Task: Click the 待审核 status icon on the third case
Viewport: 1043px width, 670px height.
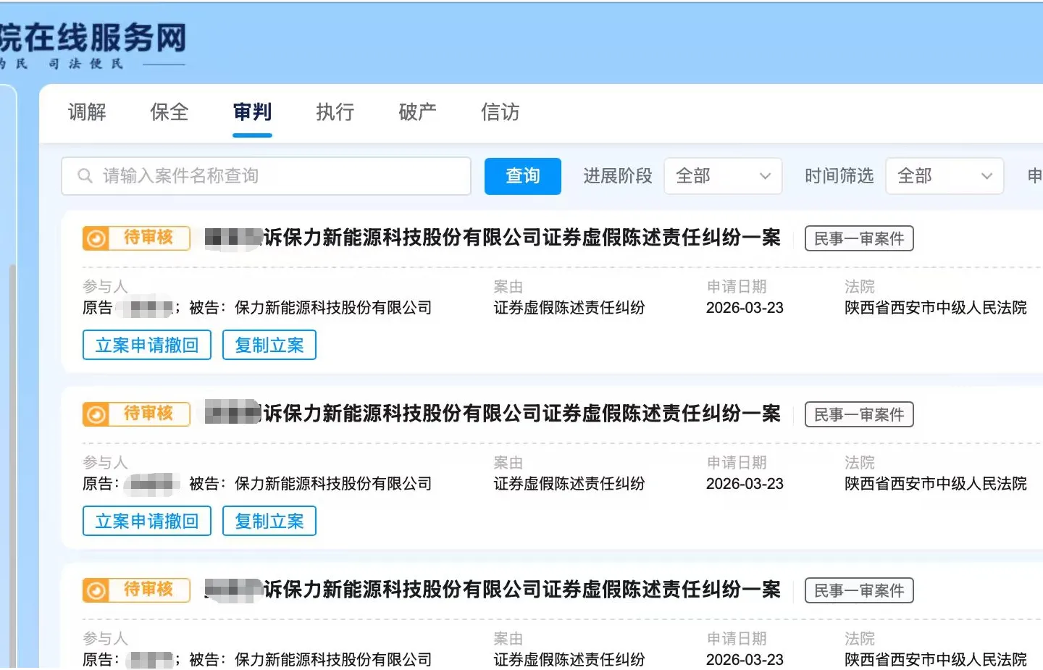Action: point(95,590)
